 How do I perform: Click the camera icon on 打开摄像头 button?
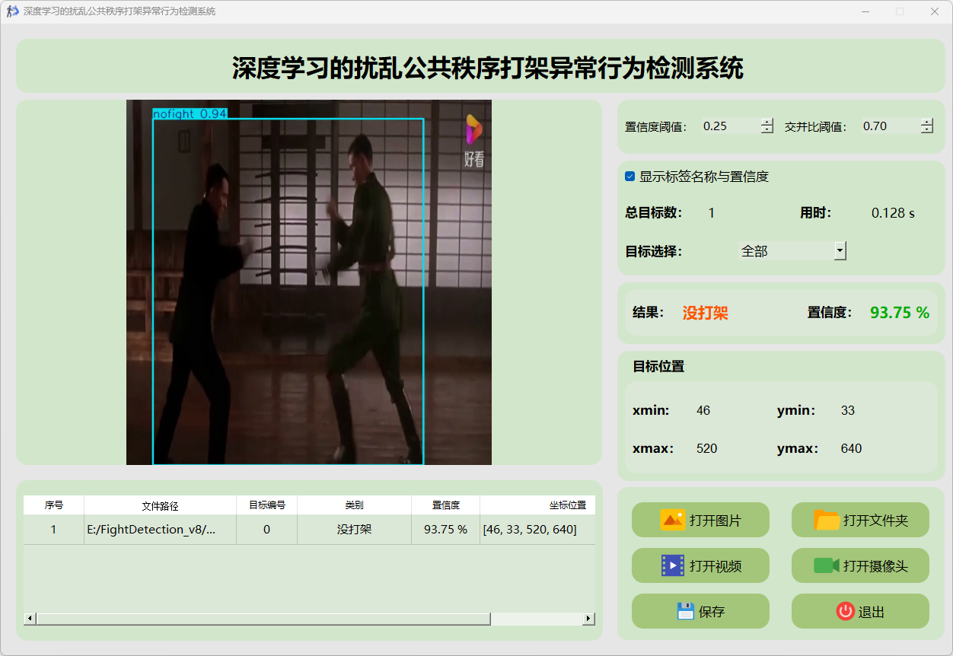click(x=827, y=565)
